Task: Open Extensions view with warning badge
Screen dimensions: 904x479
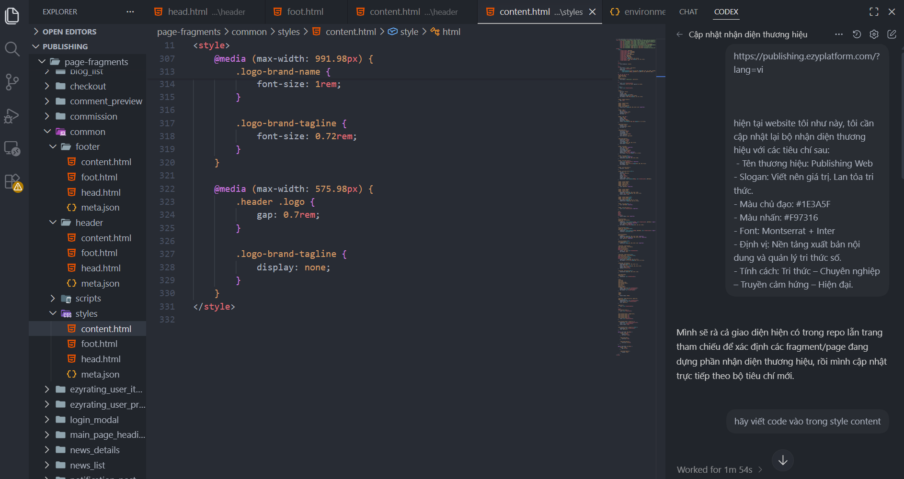Action: coord(13,182)
